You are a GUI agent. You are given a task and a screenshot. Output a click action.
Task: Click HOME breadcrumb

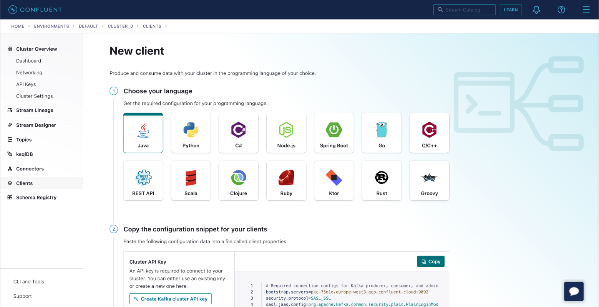coord(18,26)
